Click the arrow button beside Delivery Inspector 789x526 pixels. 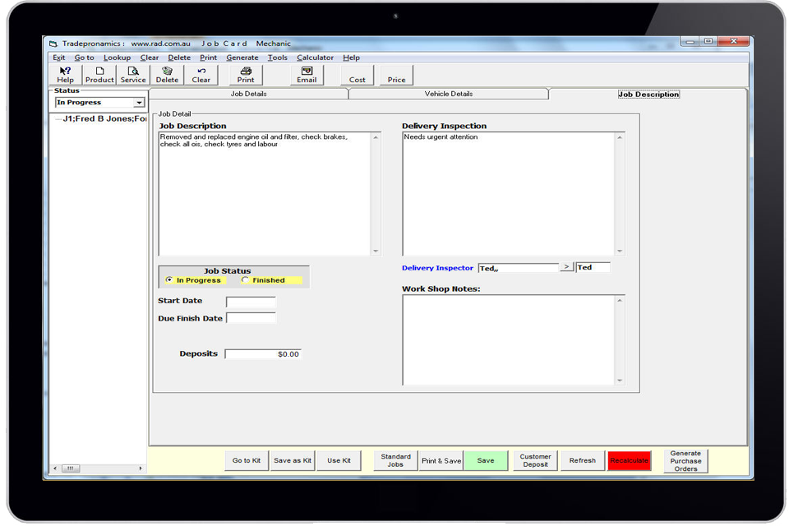pyautogui.click(x=566, y=267)
